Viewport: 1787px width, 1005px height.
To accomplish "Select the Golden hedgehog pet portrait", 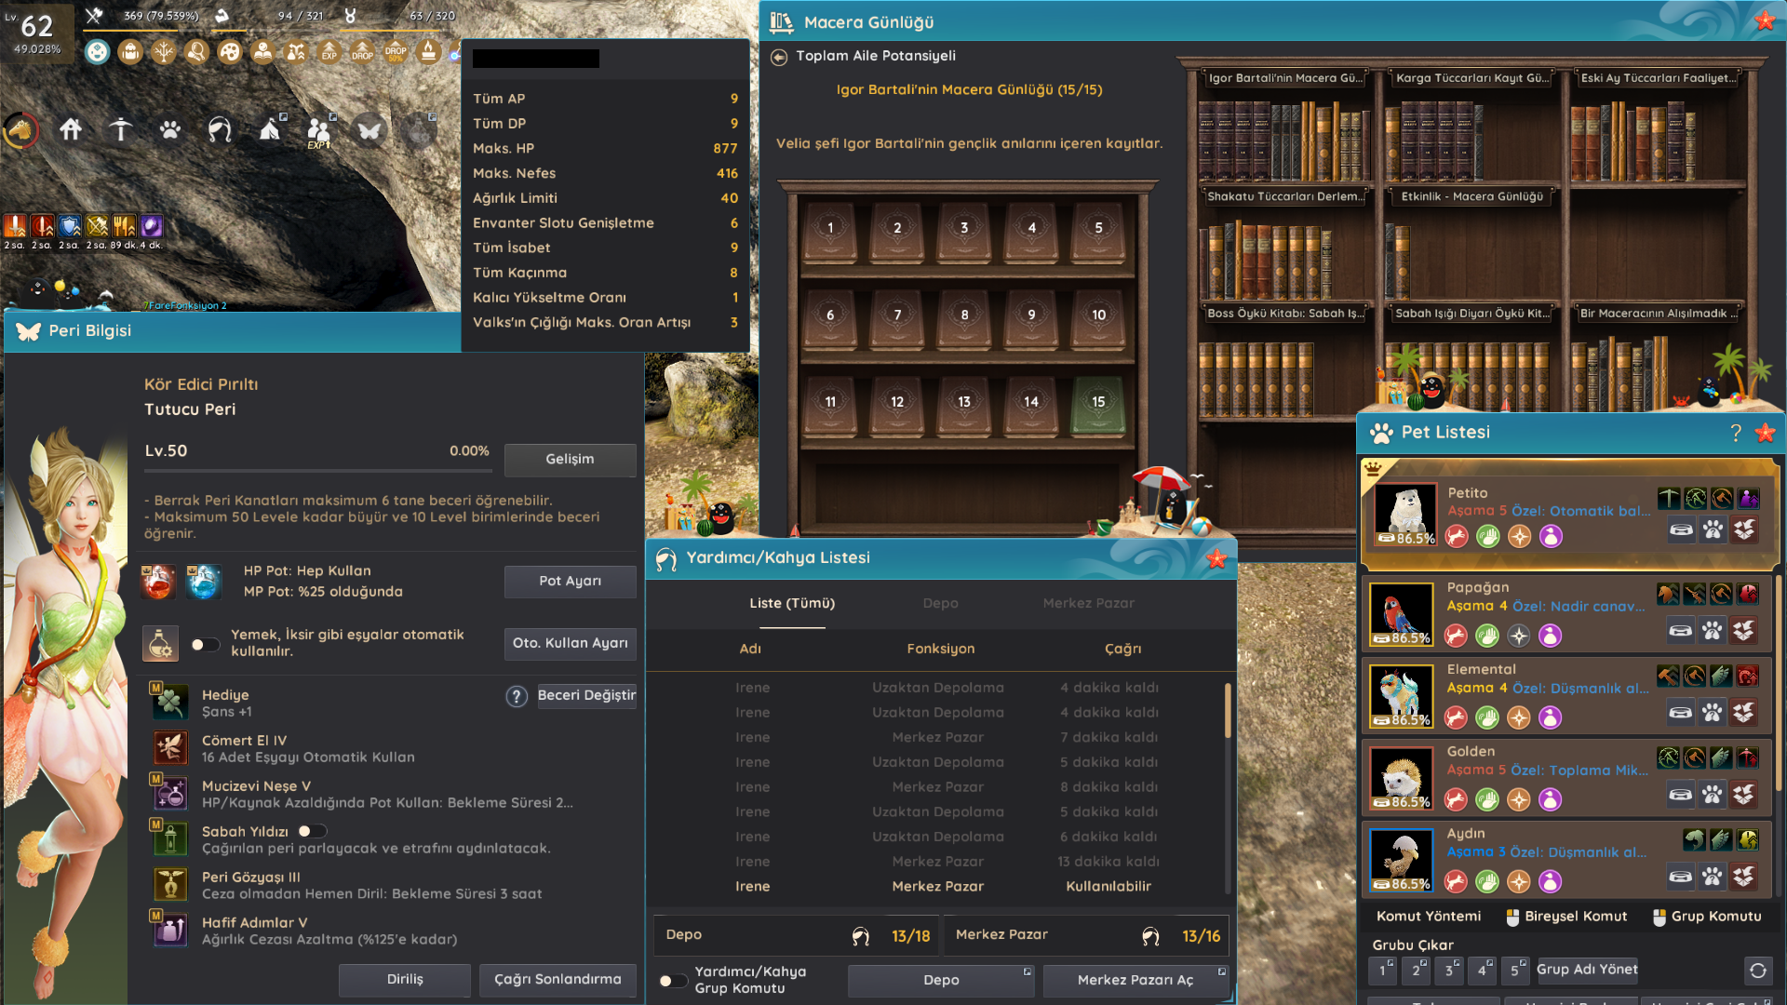I will coord(1402,778).
